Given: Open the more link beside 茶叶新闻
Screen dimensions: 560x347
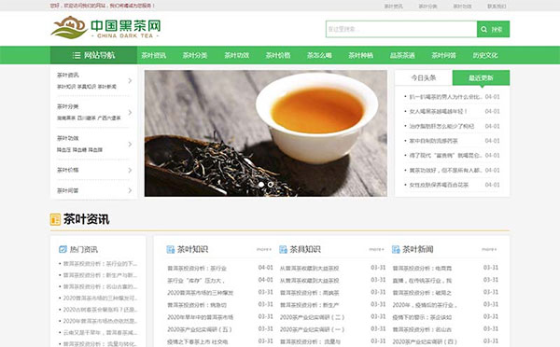Looking at the screenshot, I should (489, 249).
